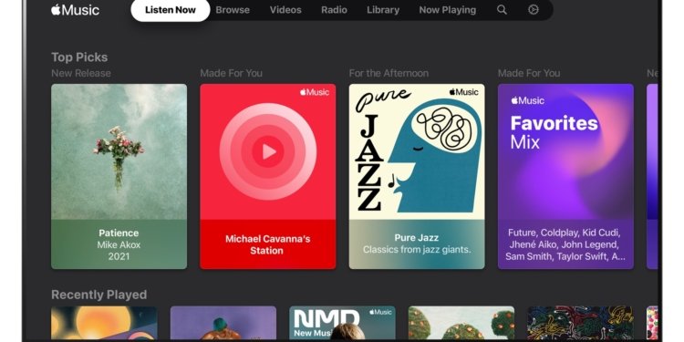Show the Now Playing tab
Image resolution: width=684 pixels, height=342 pixels.
point(447,10)
